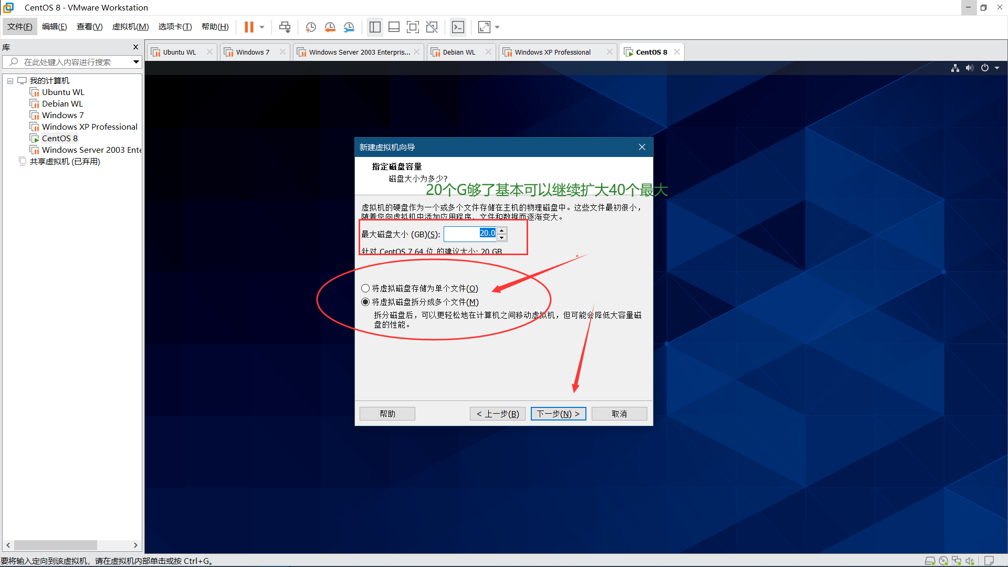Click the guest network status icon
Image resolution: width=1008 pixels, height=567 pixels.
(x=955, y=68)
